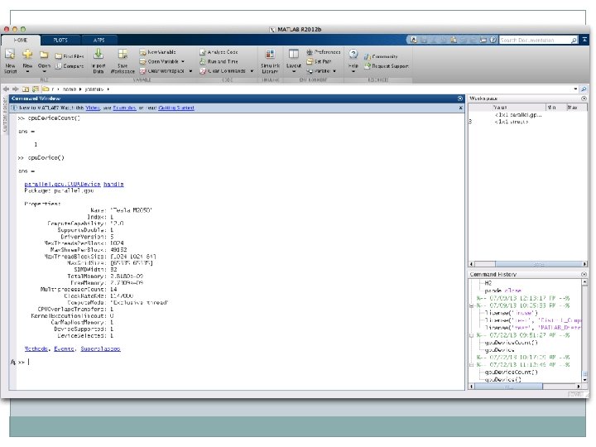The image size is (596, 447).
Task: Click Clear Workspace
Action: 162,71
